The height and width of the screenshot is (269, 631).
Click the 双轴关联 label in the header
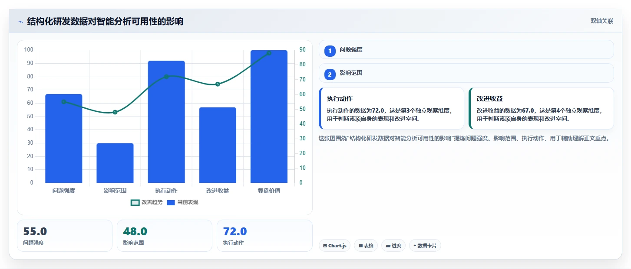click(x=601, y=21)
